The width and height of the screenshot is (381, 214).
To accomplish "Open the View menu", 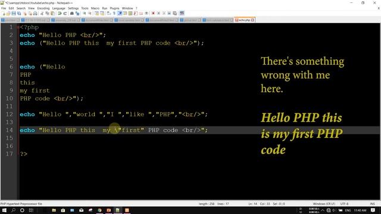I will point(32,8).
